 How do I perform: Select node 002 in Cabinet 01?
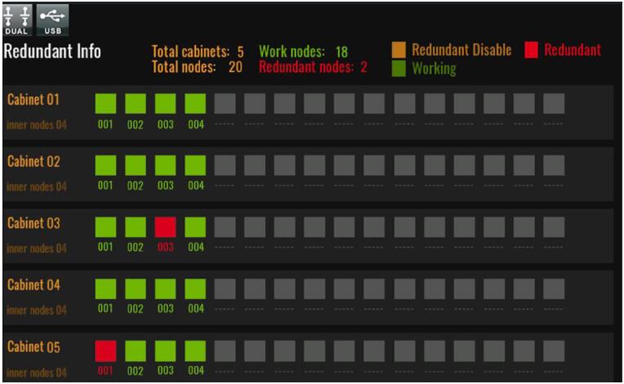tap(136, 104)
